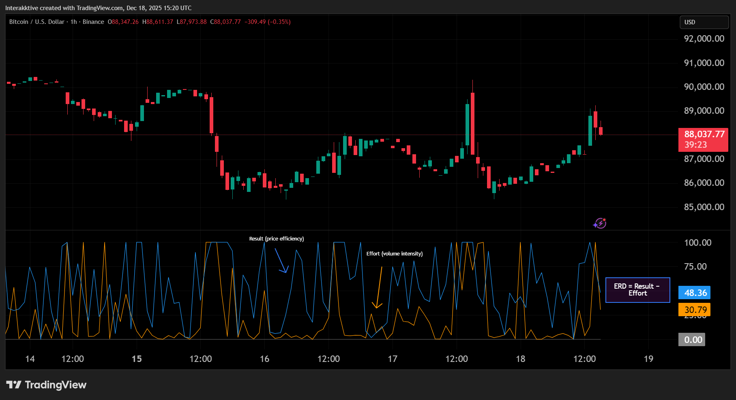The width and height of the screenshot is (736, 400).
Task: Click date 19 on the time axis
Action: [x=648, y=359]
